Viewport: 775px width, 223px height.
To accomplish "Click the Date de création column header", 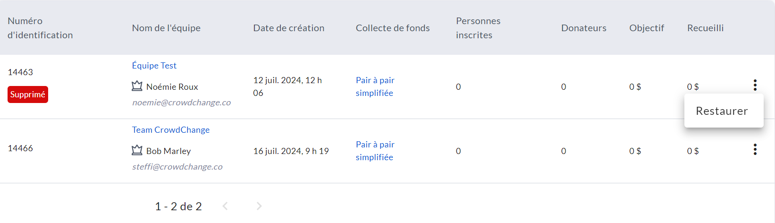I will point(289,28).
